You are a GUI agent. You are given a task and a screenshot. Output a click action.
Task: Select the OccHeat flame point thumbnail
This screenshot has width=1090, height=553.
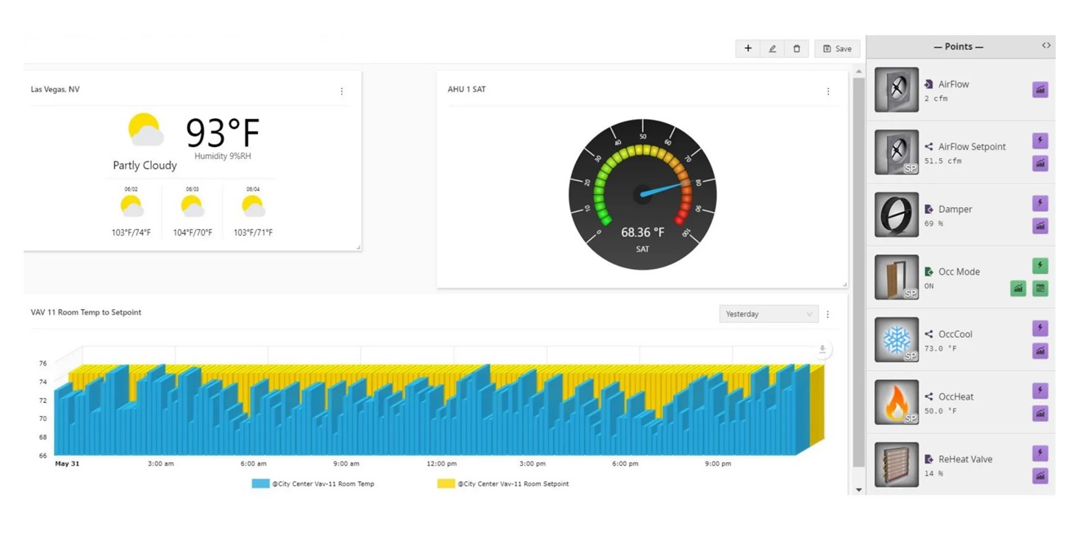(x=897, y=402)
